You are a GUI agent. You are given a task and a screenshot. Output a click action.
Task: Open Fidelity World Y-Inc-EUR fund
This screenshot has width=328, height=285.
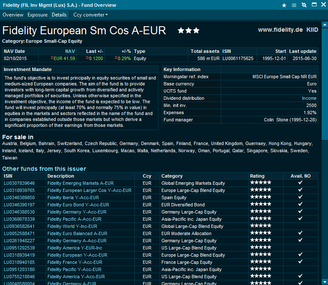(72, 227)
